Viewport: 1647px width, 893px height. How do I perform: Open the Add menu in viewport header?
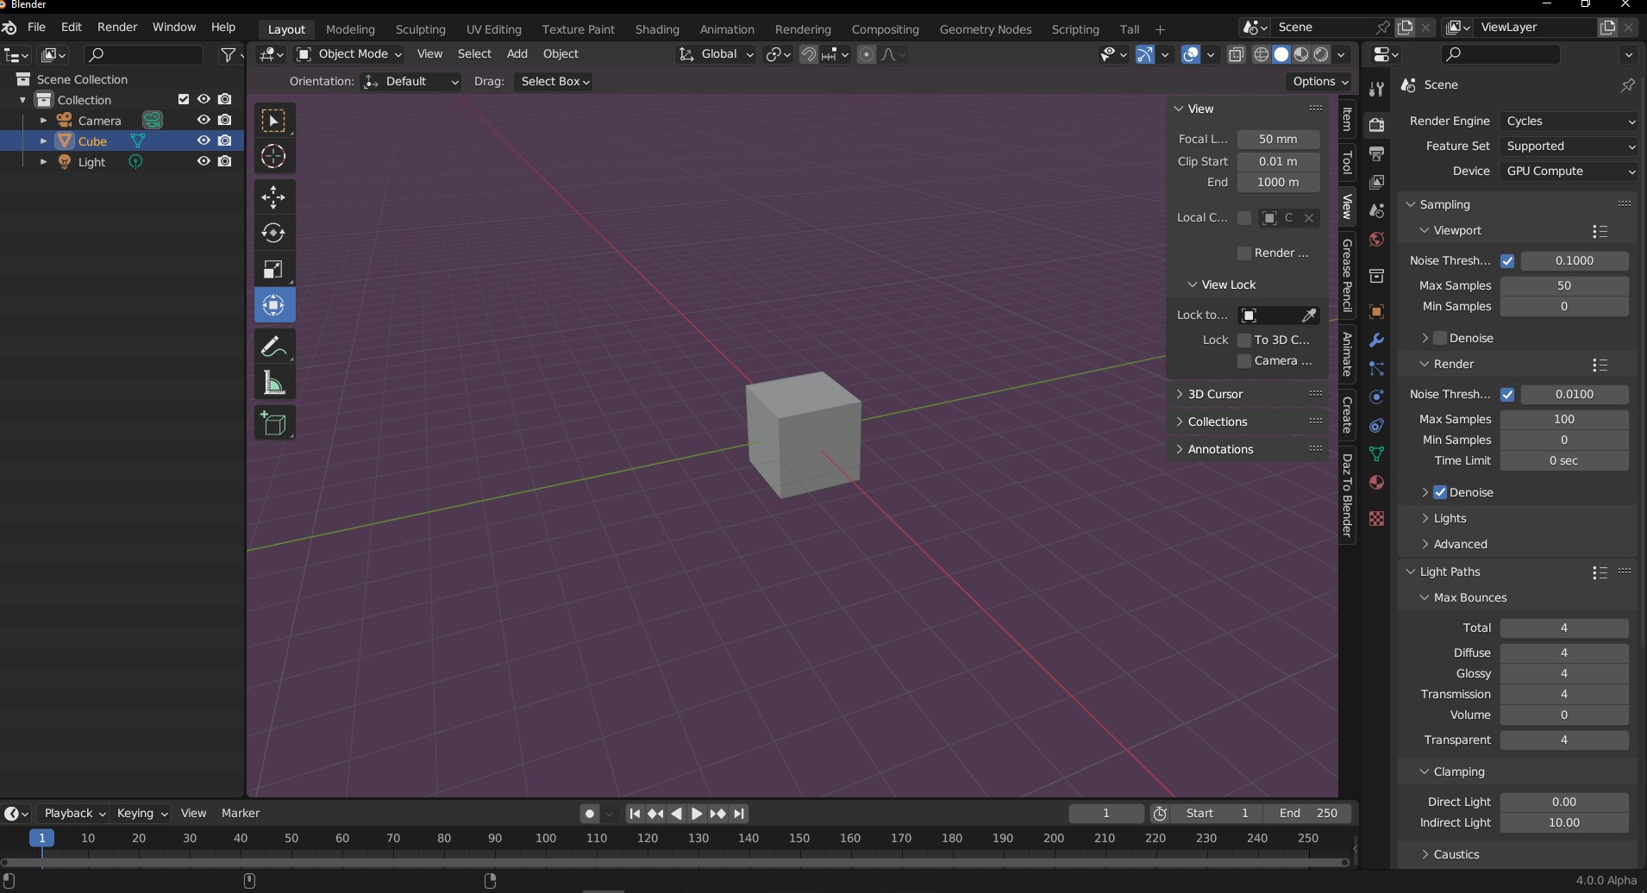[x=517, y=53]
